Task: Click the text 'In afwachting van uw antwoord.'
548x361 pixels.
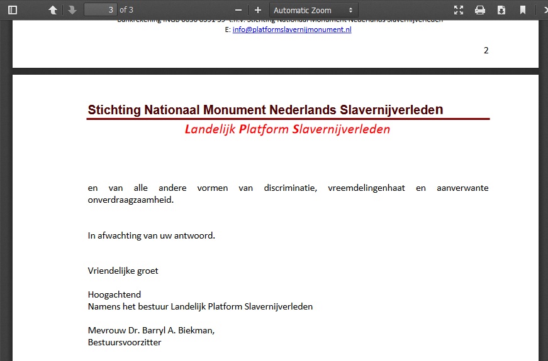Action: pyautogui.click(x=152, y=236)
